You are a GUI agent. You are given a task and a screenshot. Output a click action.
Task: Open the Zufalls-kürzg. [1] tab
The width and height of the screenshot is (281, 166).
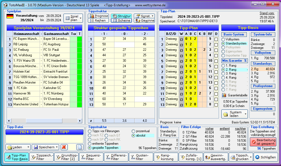tap(191, 157)
